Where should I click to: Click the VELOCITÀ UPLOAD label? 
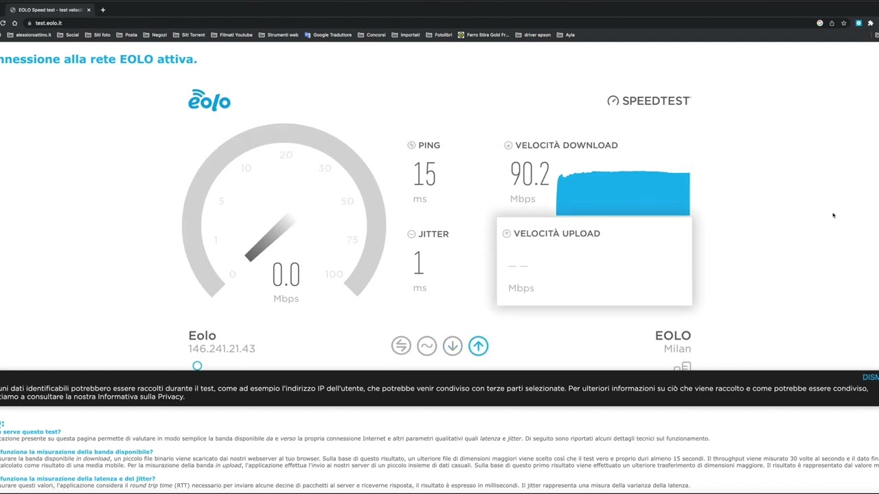click(x=557, y=233)
